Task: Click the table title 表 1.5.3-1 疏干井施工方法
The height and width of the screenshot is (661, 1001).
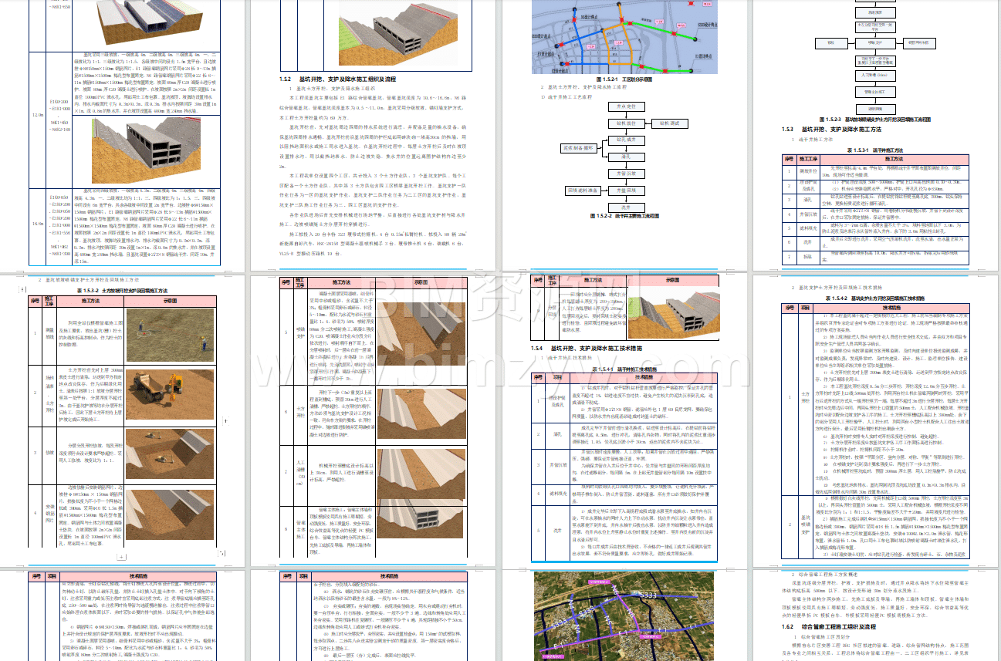Action: pos(880,150)
